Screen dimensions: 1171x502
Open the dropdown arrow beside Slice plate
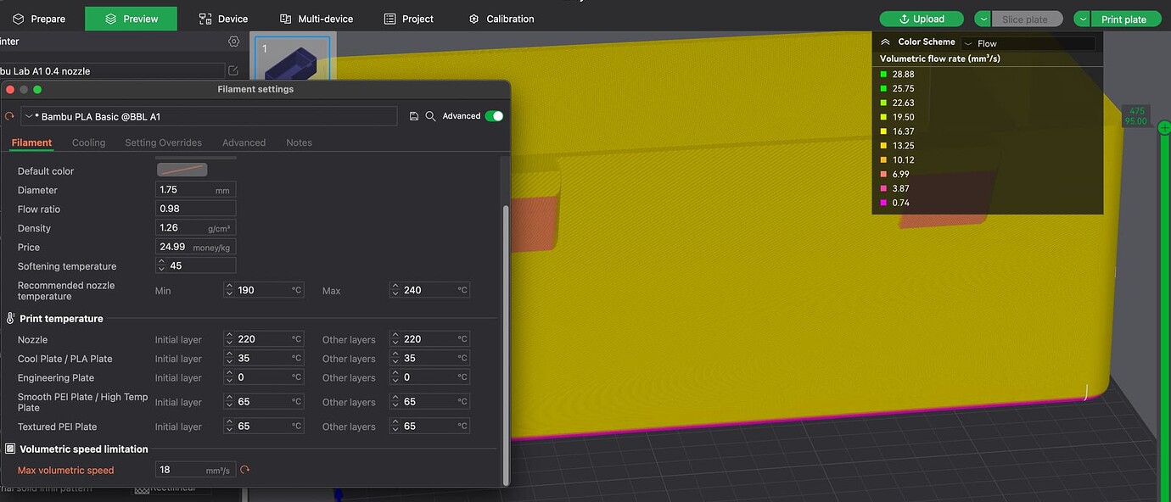coord(983,19)
